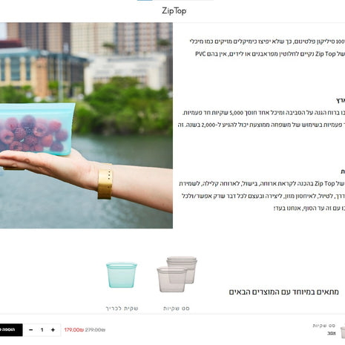Open the grey bag set thumbnail

point(177,274)
